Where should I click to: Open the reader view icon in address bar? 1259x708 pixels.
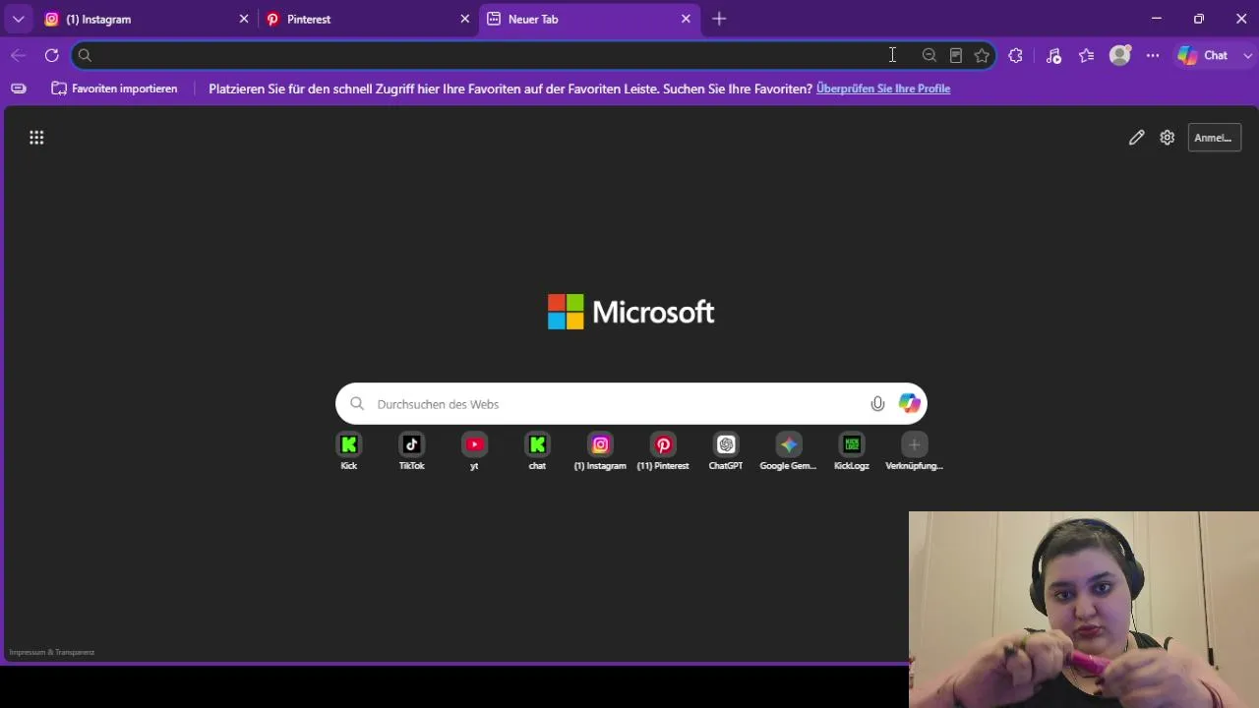click(x=956, y=56)
